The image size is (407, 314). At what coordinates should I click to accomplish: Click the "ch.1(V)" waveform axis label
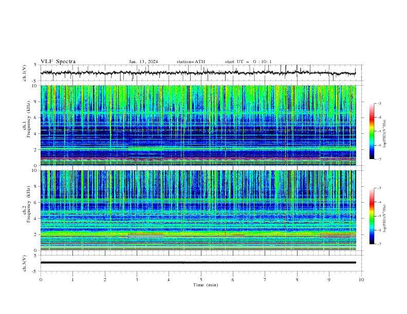[25, 73]
